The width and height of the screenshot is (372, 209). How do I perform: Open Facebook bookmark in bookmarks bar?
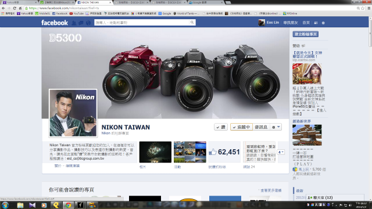[x=60, y=13]
